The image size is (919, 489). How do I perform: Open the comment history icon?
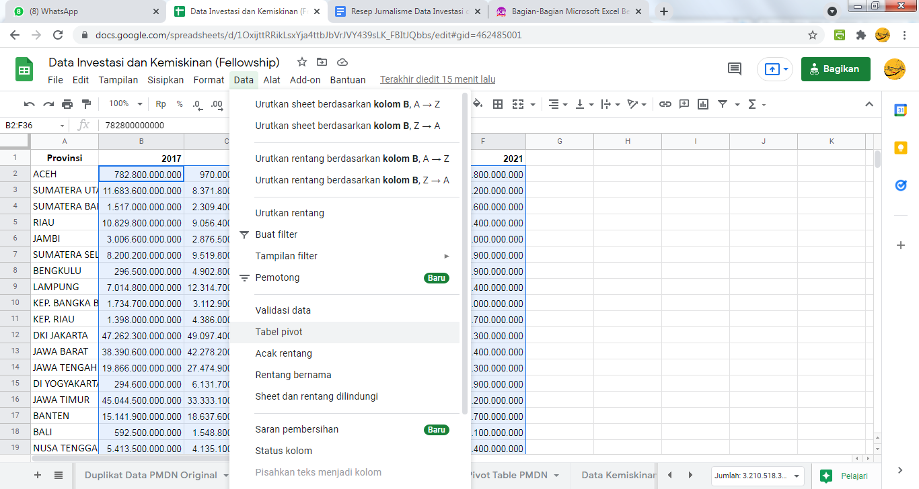pos(735,69)
